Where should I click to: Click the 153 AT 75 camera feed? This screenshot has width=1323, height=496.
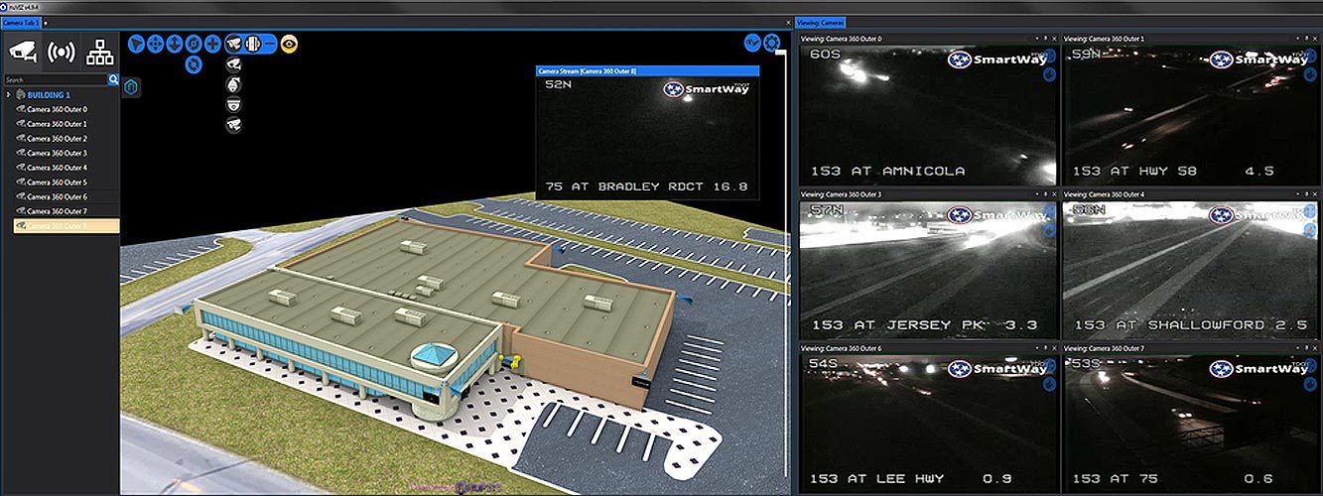[1191, 424]
